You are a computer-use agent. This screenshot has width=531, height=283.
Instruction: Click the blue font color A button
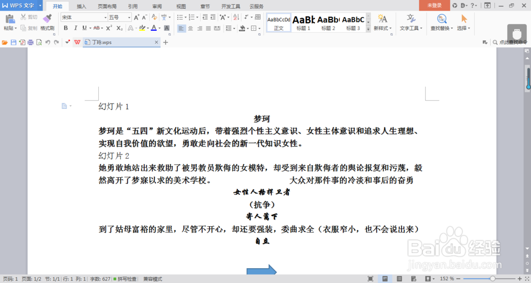coord(154,28)
